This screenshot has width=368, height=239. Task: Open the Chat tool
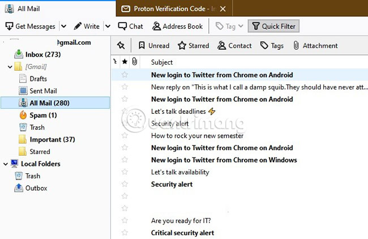coord(130,26)
